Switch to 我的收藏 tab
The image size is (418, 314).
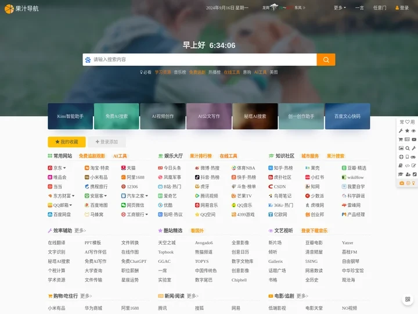(x=67, y=142)
